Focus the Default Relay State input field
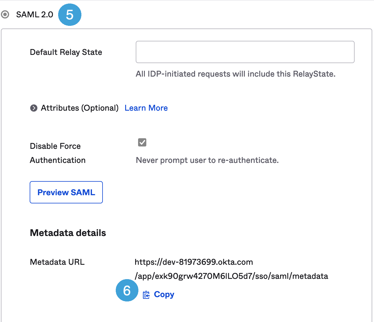Image resolution: width=374 pixels, height=322 pixels. (245, 52)
